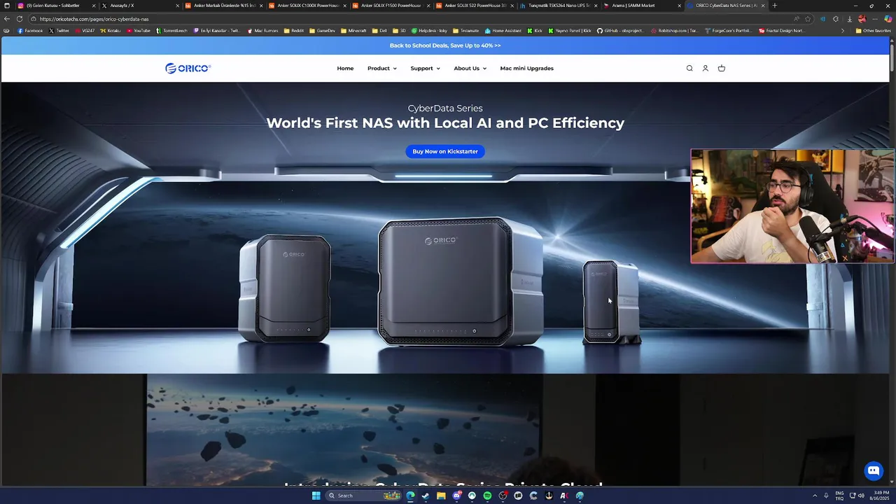This screenshot has height=504, width=896.
Task: Switch to the Arama SAMM Market tab
Action: point(642,6)
